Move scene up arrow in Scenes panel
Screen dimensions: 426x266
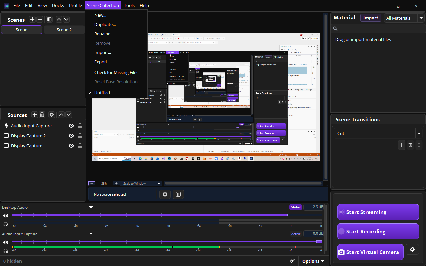click(59, 20)
